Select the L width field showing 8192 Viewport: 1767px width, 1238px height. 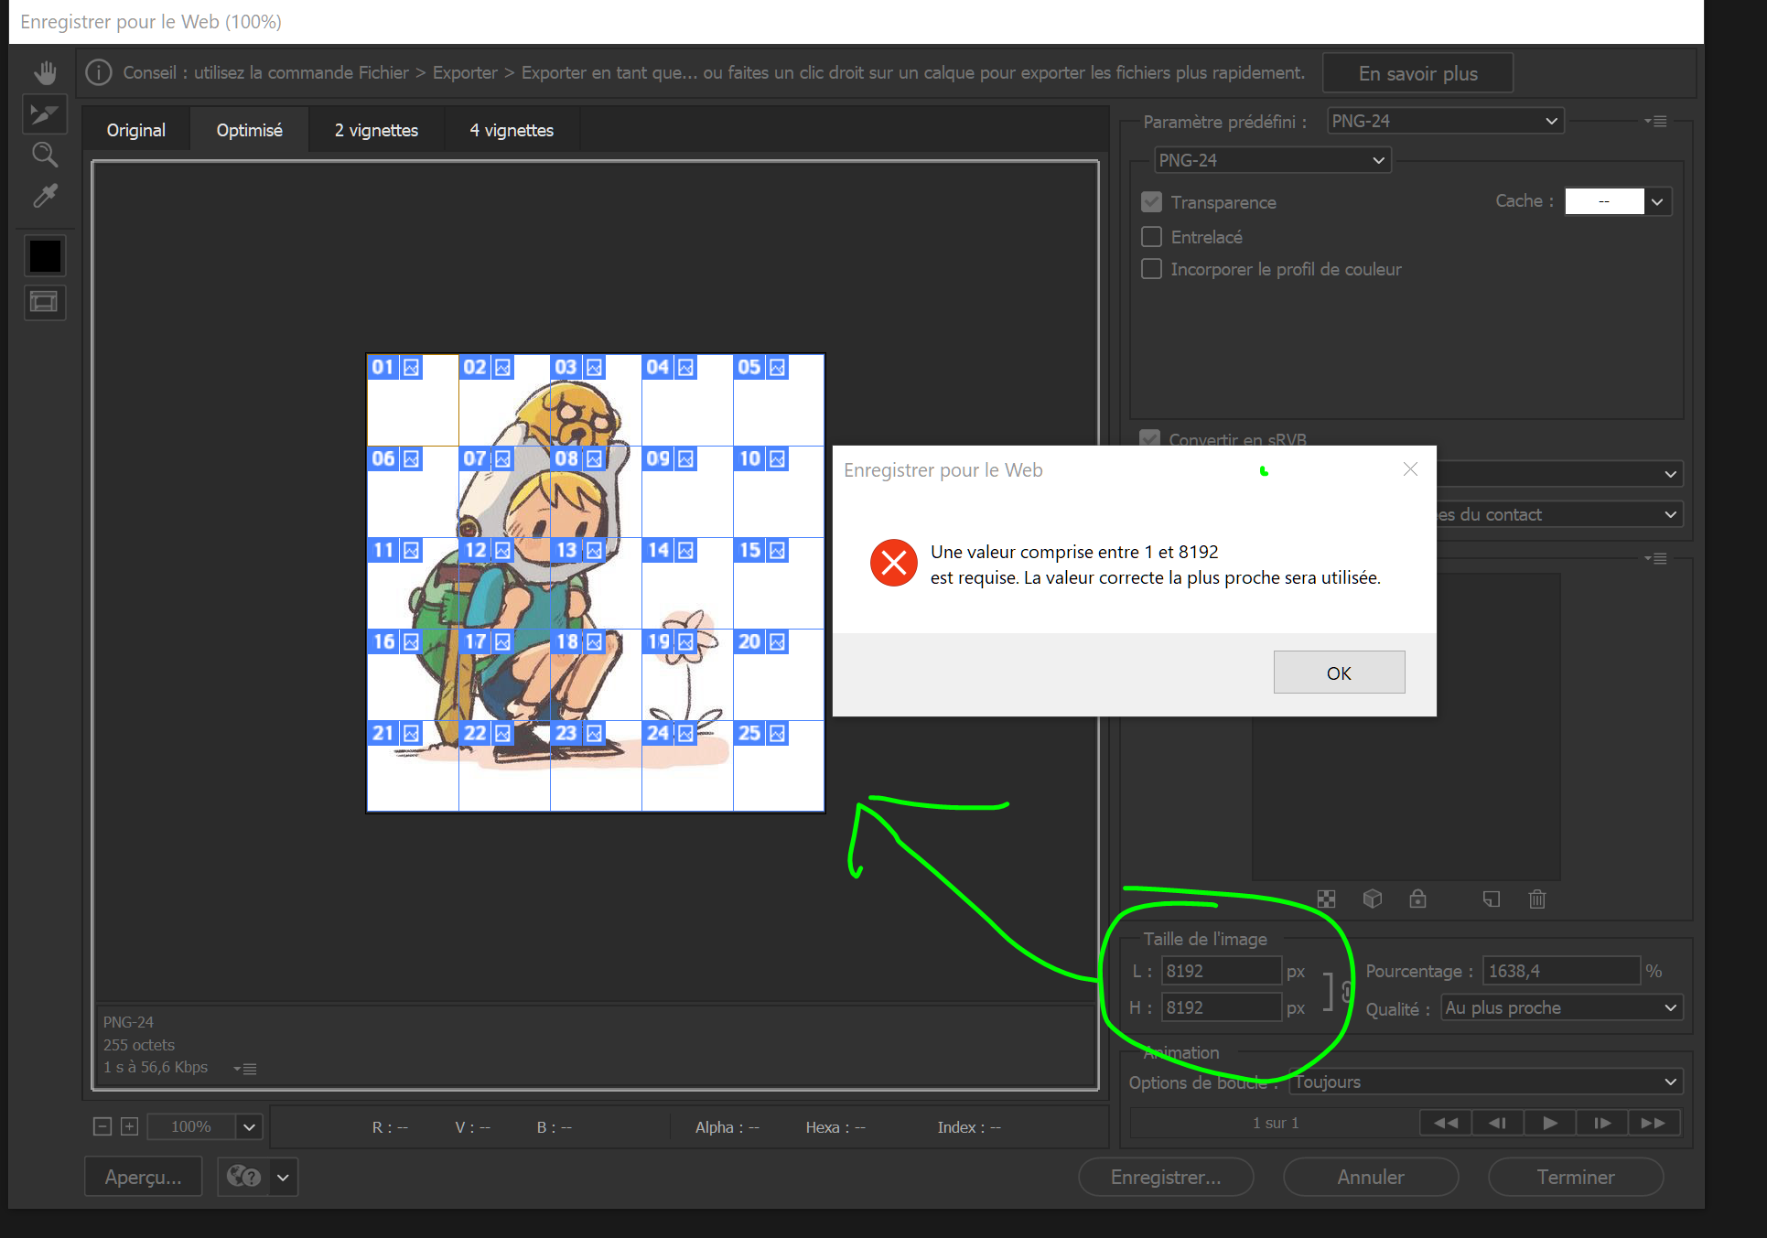(1221, 970)
